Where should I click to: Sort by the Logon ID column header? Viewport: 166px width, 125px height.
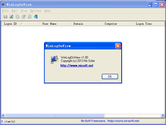coord(20,24)
